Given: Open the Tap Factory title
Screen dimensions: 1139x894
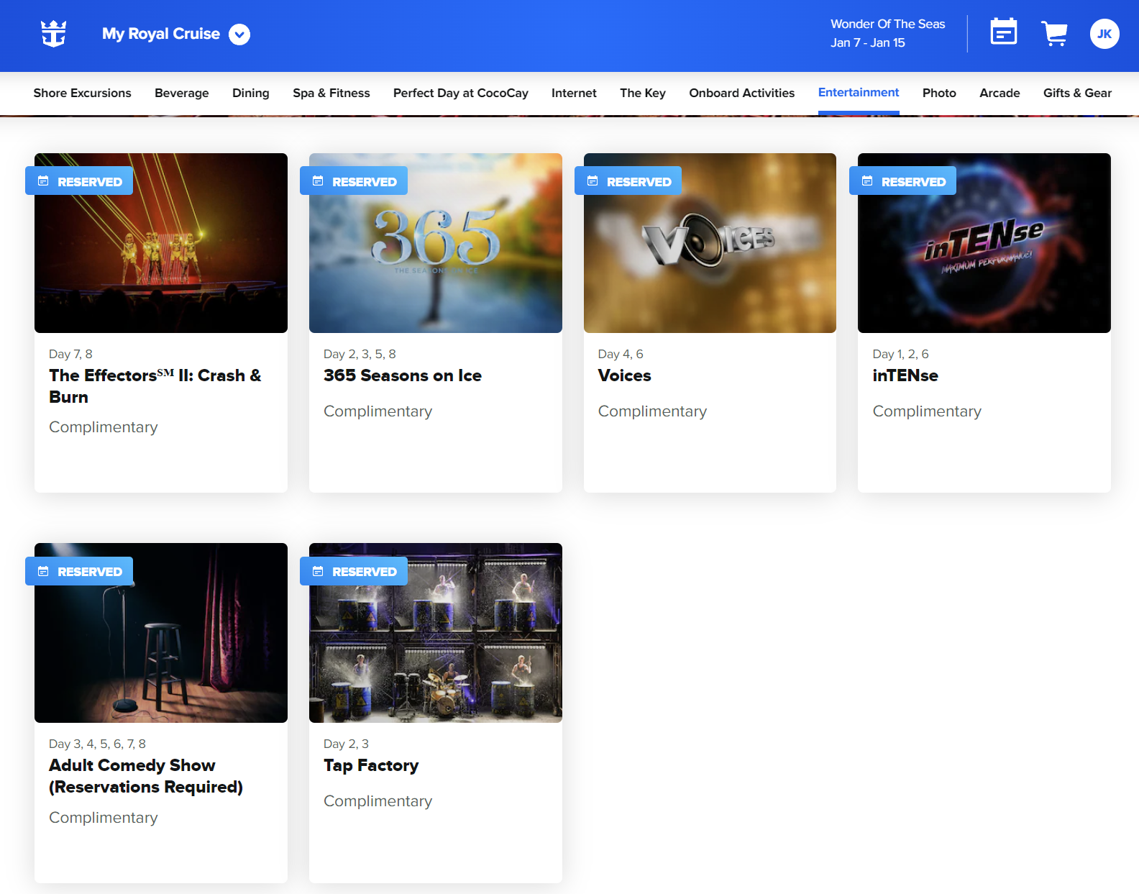Looking at the screenshot, I should pyautogui.click(x=371, y=765).
